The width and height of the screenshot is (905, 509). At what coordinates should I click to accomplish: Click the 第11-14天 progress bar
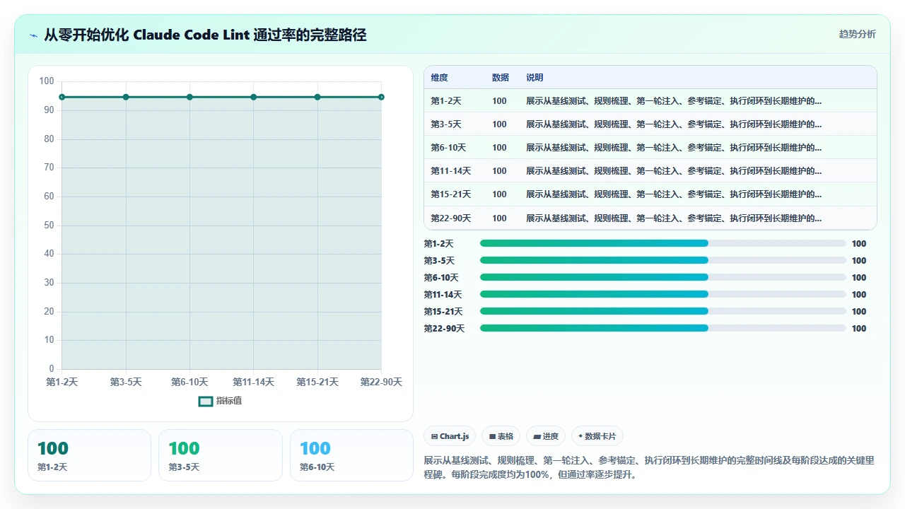tap(662, 294)
